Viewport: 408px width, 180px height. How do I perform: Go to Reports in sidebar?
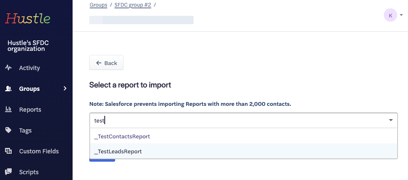30,109
